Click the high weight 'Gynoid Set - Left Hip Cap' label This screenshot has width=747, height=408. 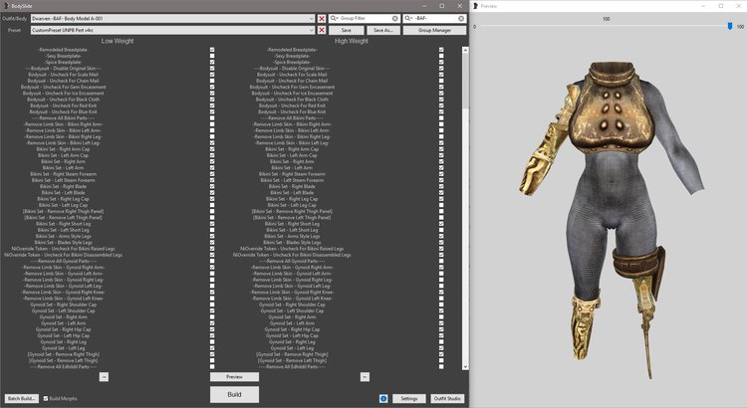click(292, 335)
